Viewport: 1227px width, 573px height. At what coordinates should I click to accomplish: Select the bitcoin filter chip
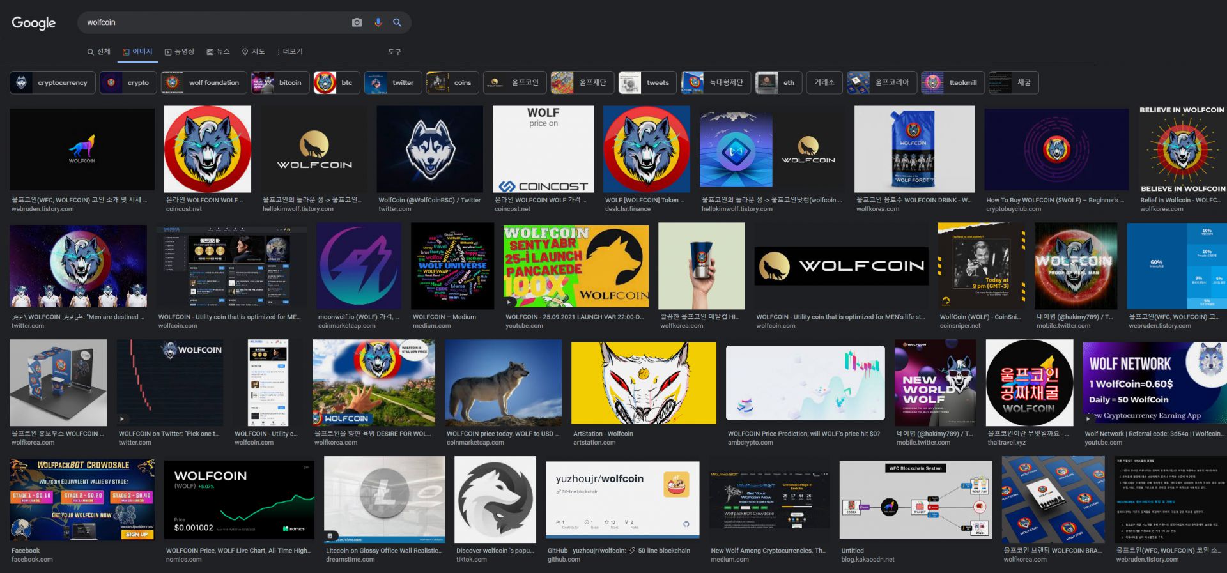tap(280, 82)
